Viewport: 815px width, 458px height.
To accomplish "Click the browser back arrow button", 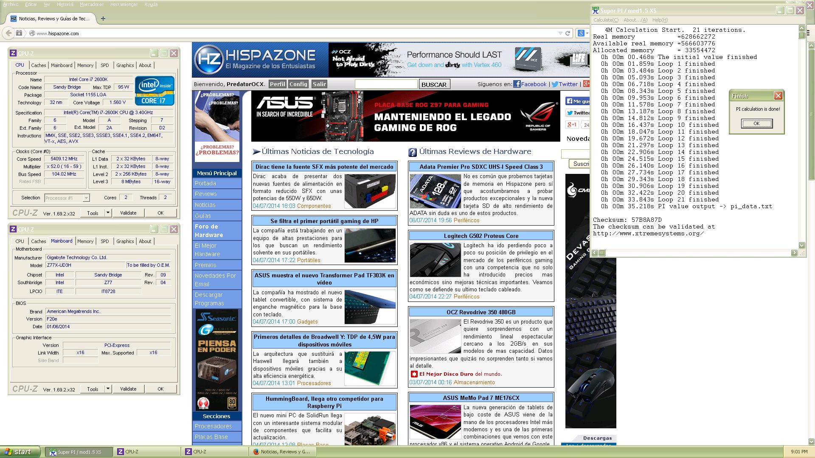I will click(9, 33).
